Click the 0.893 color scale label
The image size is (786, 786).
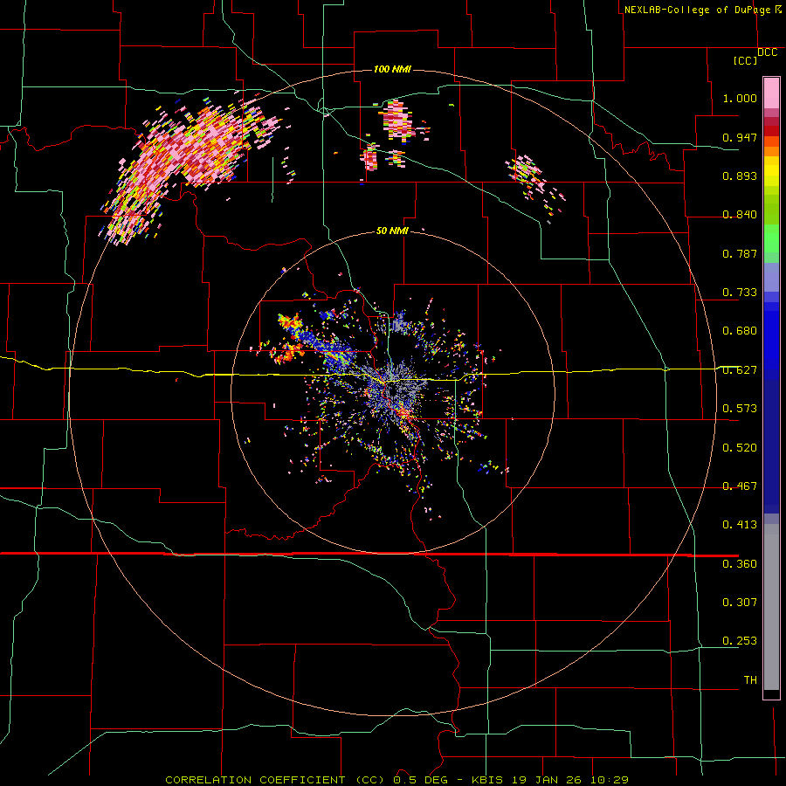pyautogui.click(x=740, y=176)
